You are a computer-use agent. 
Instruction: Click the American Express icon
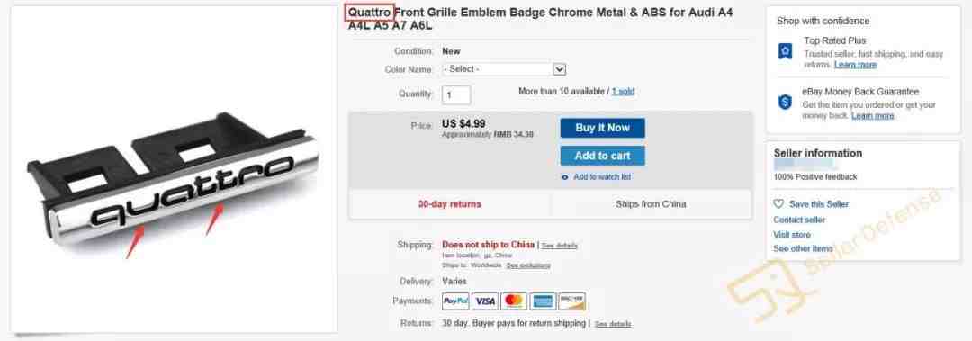coord(543,301)
